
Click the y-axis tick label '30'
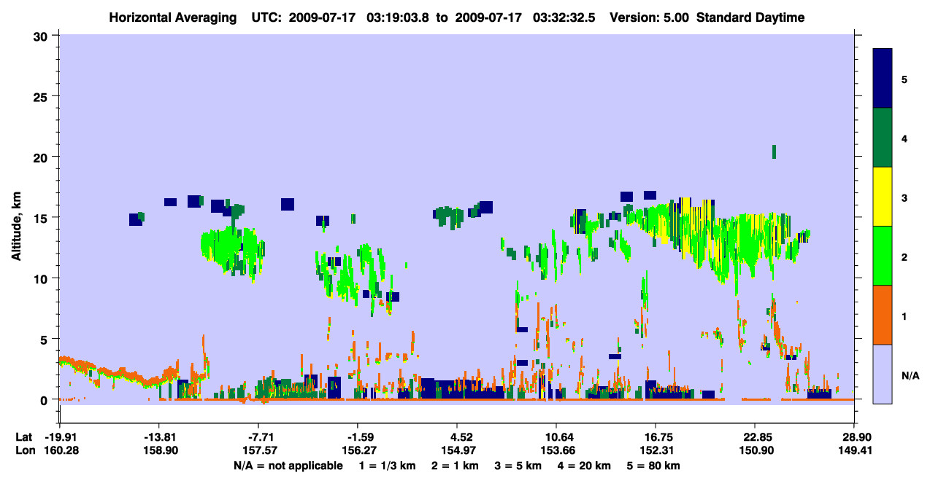pyautogui.click(x=42, y=35)
